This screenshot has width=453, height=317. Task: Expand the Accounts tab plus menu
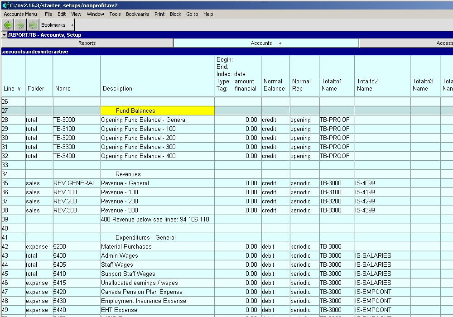coord(280,43)
